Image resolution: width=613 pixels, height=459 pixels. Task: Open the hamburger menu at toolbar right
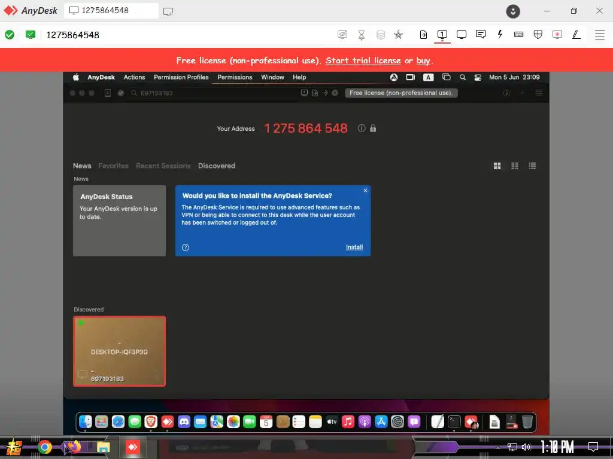pyautogui.click(x=600, y=34)
